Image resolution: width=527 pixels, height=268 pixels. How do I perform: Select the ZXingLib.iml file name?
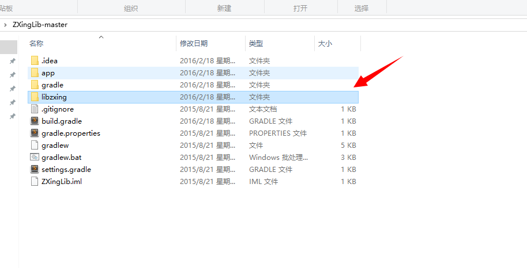click(62, 182)
